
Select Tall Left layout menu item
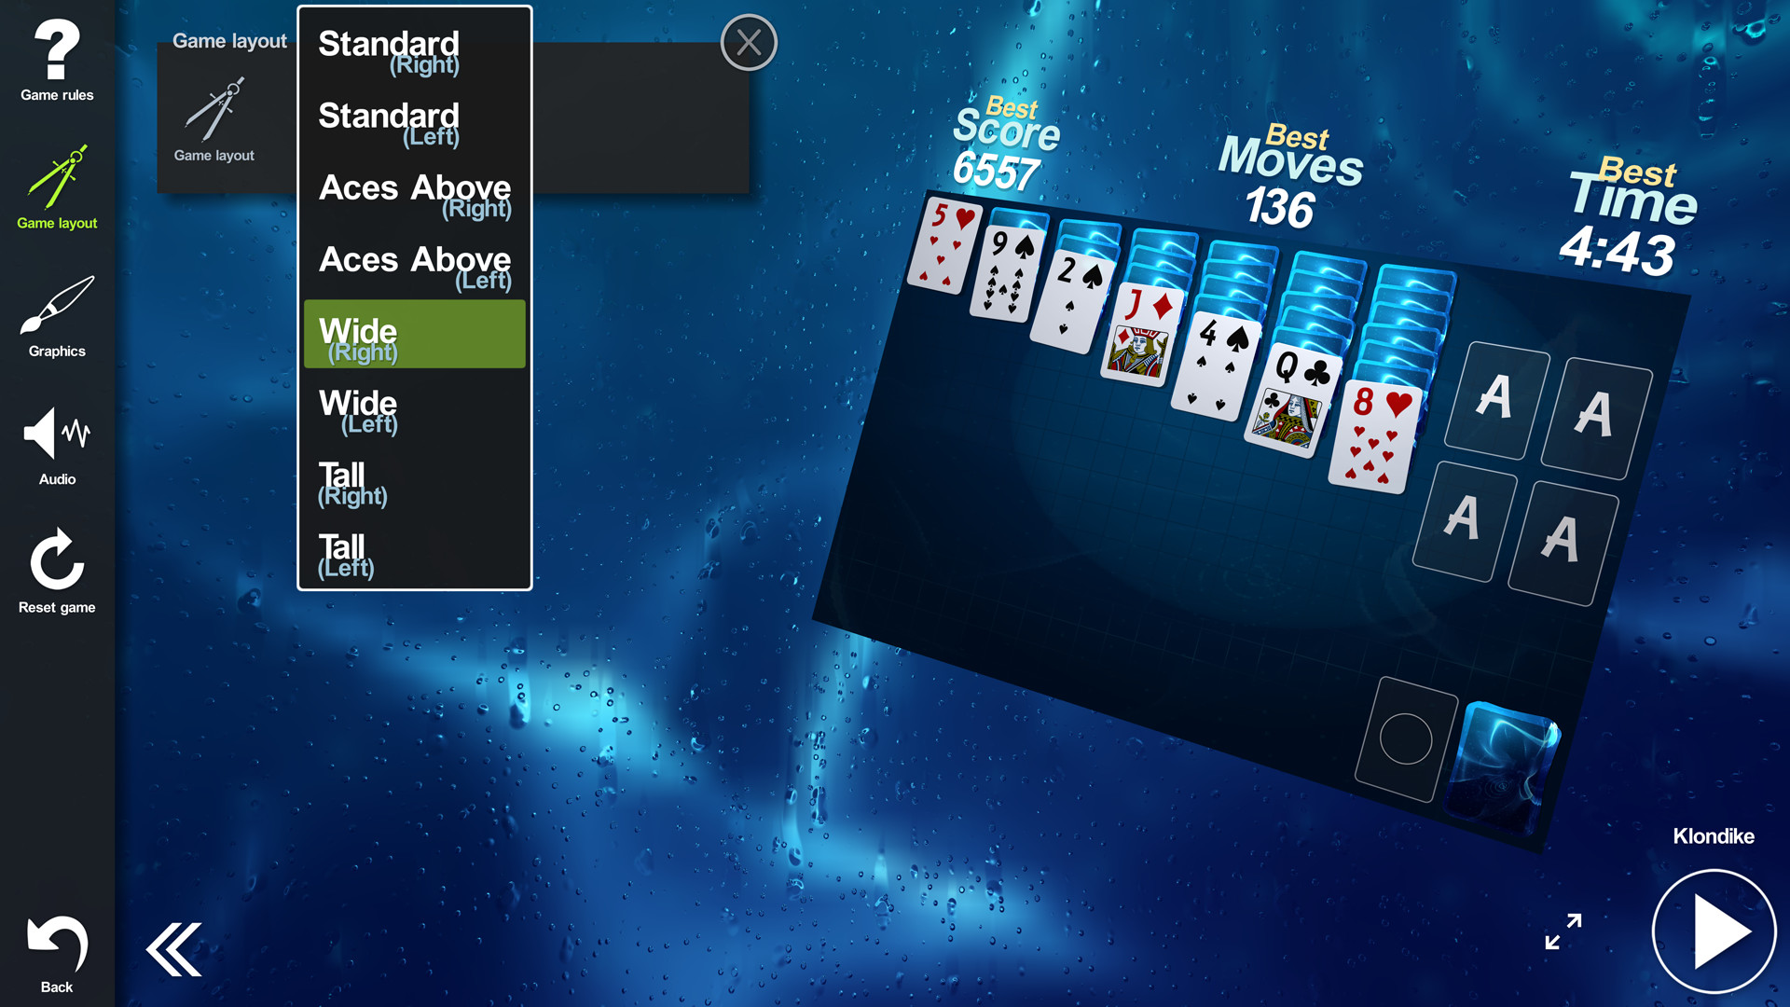[413, 555]
